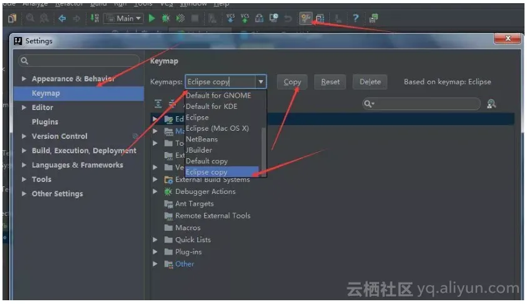Click the Forward navigation arrow in the toolbar
The image size is (527, 304).
[76, 18]
